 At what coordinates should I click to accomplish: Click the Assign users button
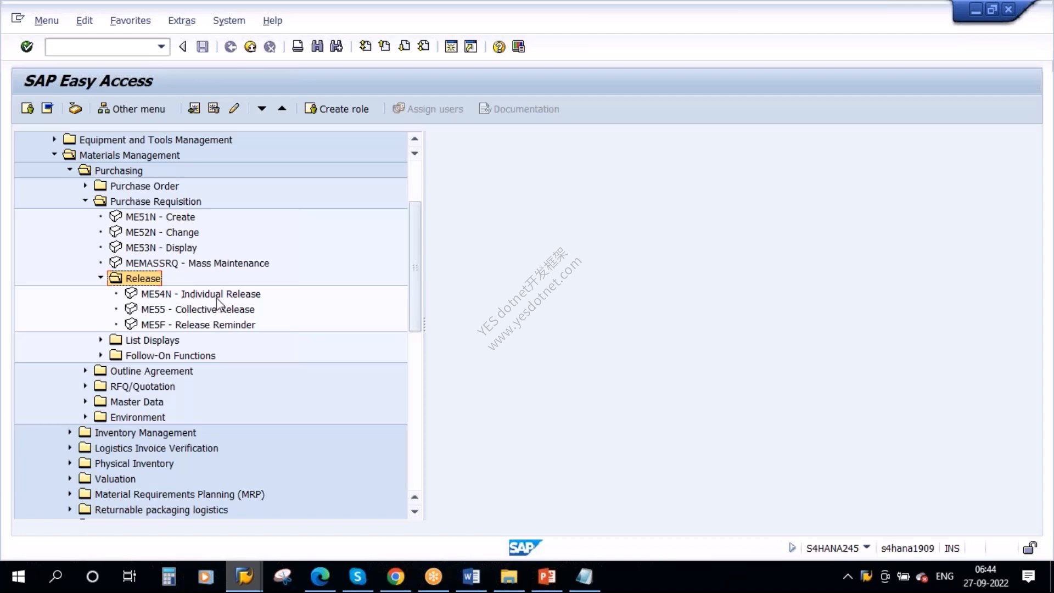point(428,109)
